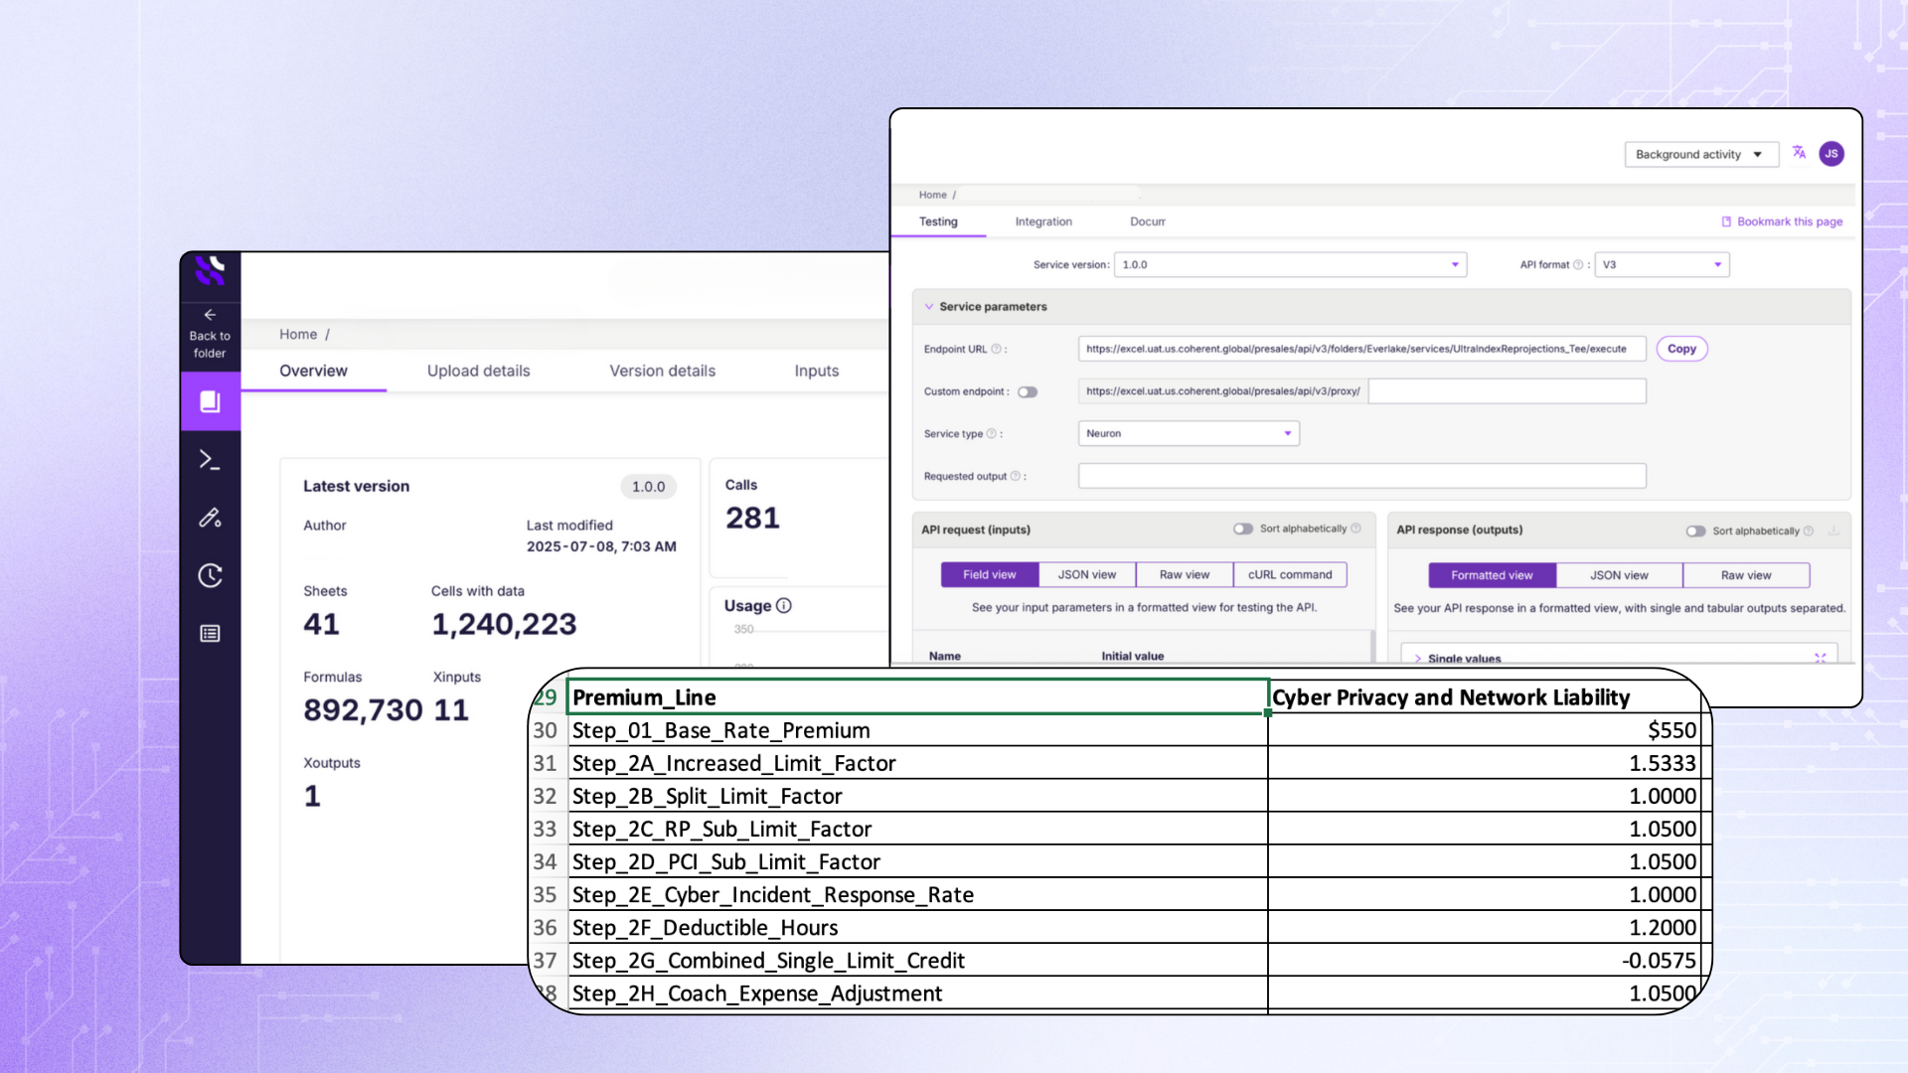Image resolution: width=1908 pixels, height=1073 pixels.
Task: Open the API format dropdown
Action: tap(1717, 264)
